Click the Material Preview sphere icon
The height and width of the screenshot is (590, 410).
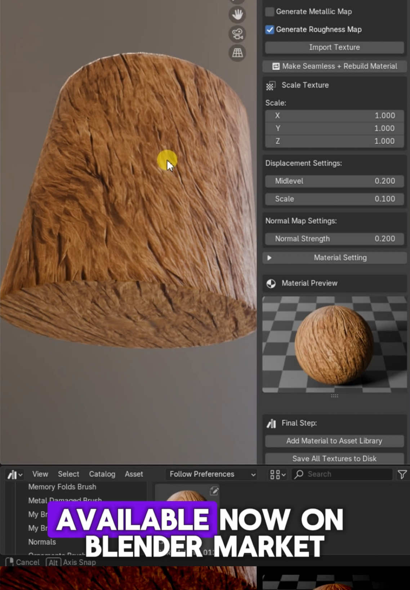pyautogui.click(x=271, y=283)
